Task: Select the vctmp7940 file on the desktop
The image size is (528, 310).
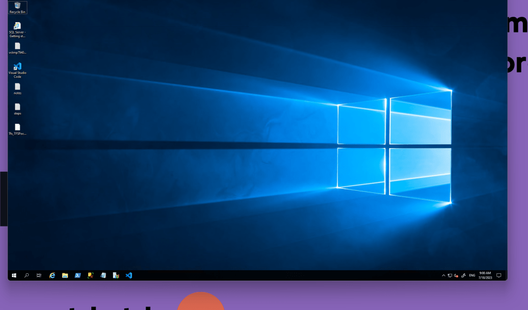Action: pos(18,48)
